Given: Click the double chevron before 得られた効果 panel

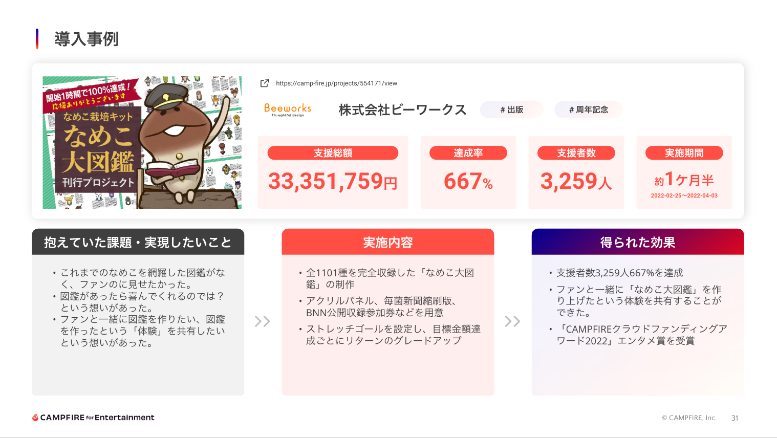Looking at the screenshot, I should click(512, 321).
